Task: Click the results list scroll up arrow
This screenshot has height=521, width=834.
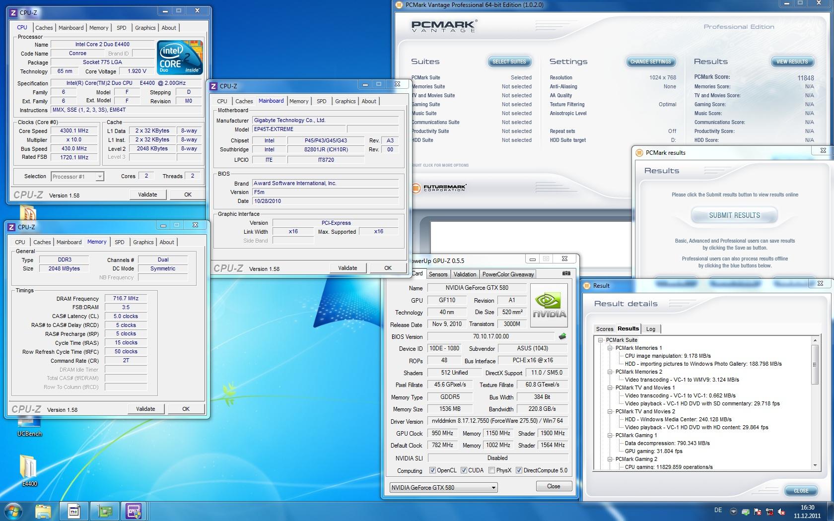Action: click(815, 340)
